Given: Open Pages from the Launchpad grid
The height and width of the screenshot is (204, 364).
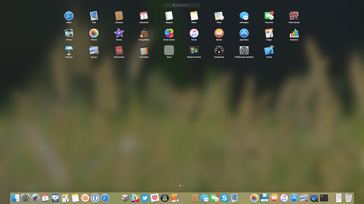Looking at the screenshot, I should [269, 33].
